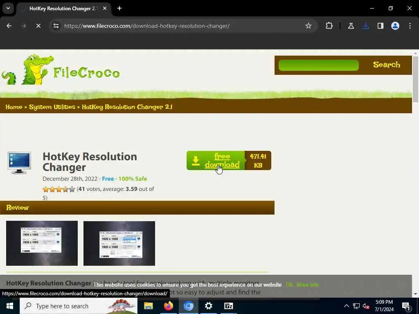This screenshot has width=419, height=314.
Task: Open the Chrome three-dot menu
Action: [x=410, y=26]
